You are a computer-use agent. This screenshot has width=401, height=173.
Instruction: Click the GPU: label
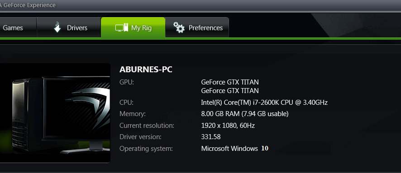tap(127, 82)
